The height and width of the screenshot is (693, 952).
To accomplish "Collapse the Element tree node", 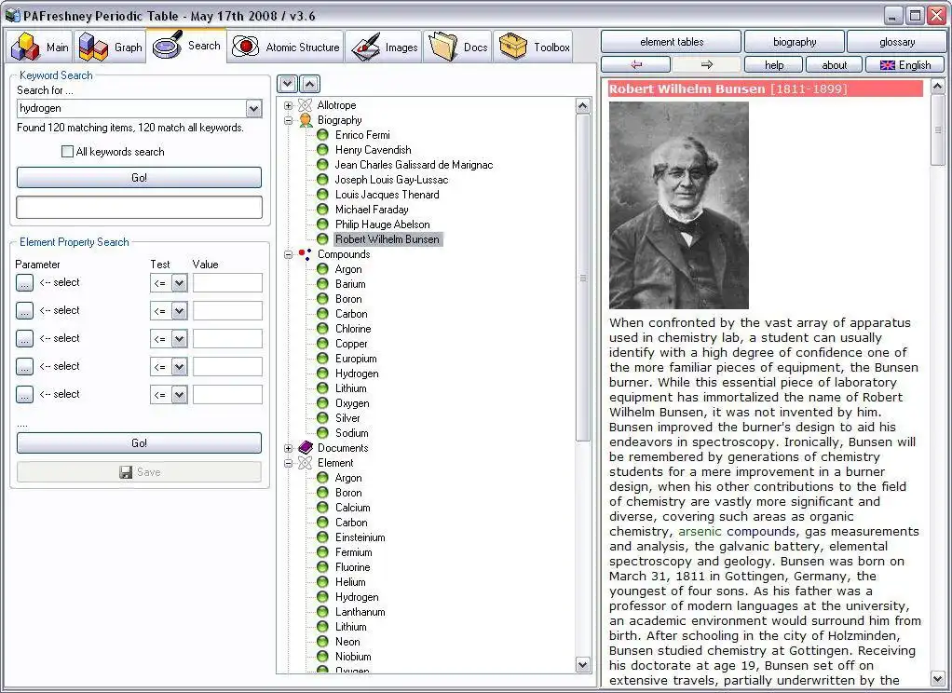I will pyautogui.click(x=289, y=463).
